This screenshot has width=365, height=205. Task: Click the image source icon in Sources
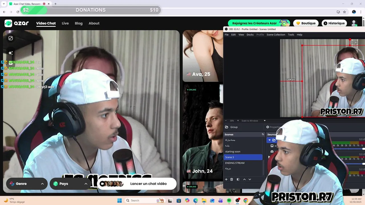point(272,146)
